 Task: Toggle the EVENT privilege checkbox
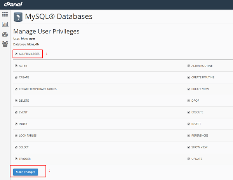point(16,112)
